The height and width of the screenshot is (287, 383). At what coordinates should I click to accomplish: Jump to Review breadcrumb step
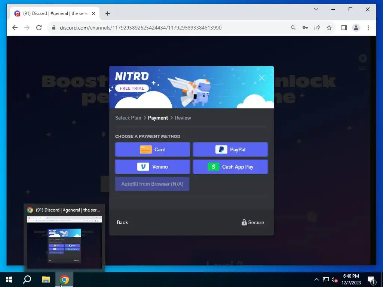tap(183, 118)
